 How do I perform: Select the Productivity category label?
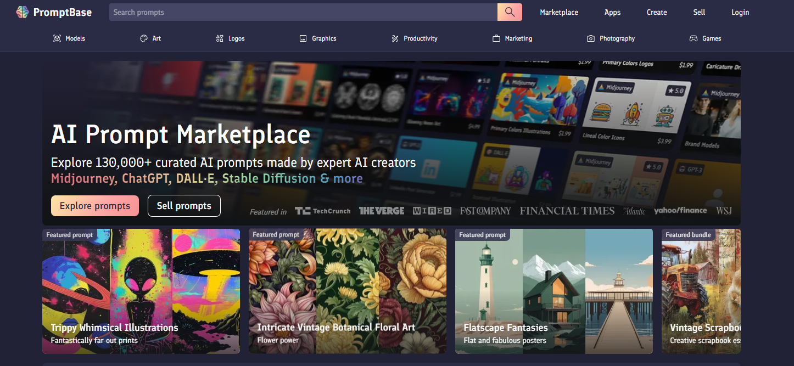(421, 38)
